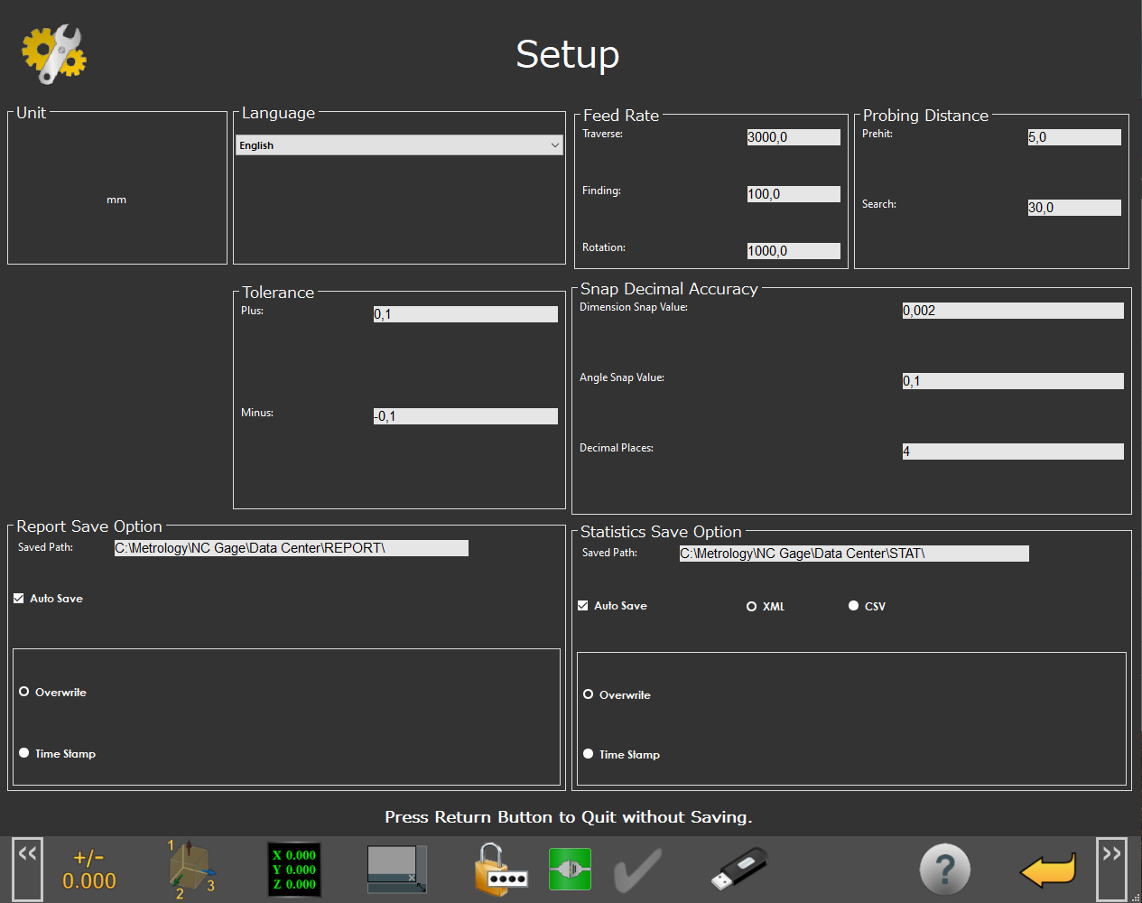Select Overwrite in Report Save Option
The height and width of the screenshot is (903, 1142).
pyautogui.click(x=24, y=692)
